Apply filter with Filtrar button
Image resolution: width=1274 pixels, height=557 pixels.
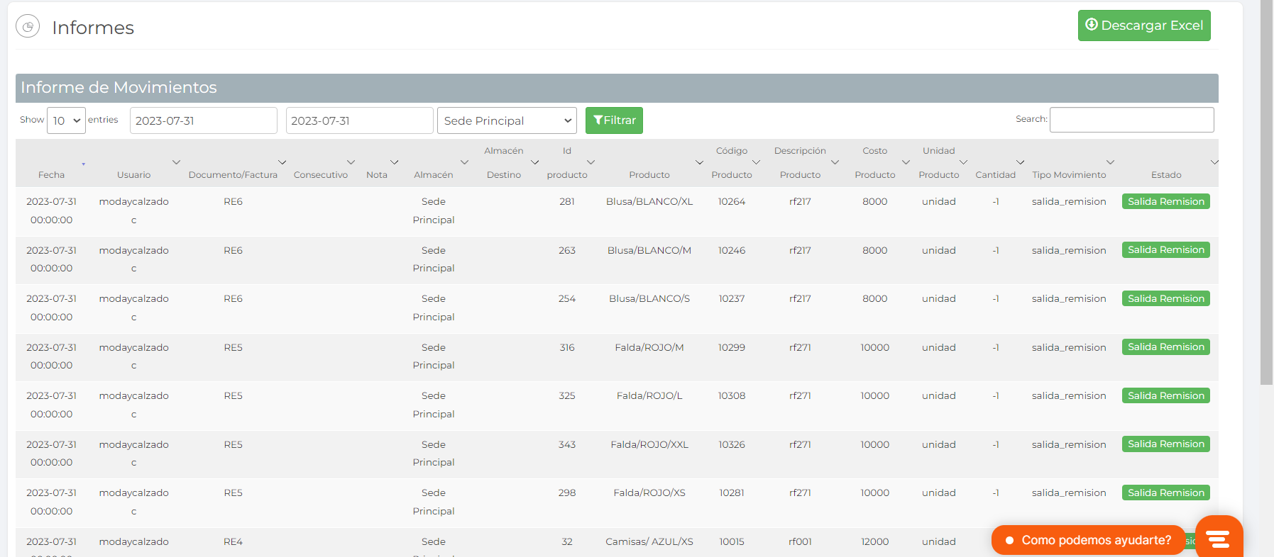click(x=614, y=120)
